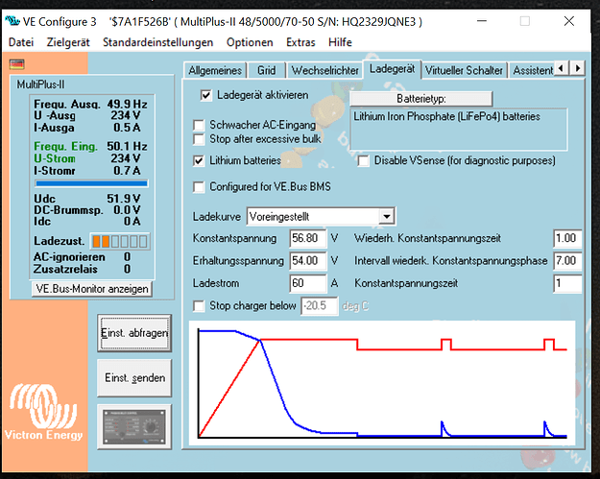Image resolution: width=600 pixels, height=479 pixels.
Task: Click the German flag language icon
Action: [17, 64]
